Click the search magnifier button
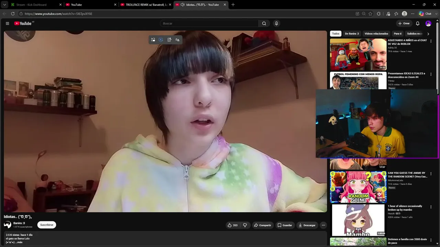This screenshot has height=247, width=440. pyautogui.click(x=264, y=23)
